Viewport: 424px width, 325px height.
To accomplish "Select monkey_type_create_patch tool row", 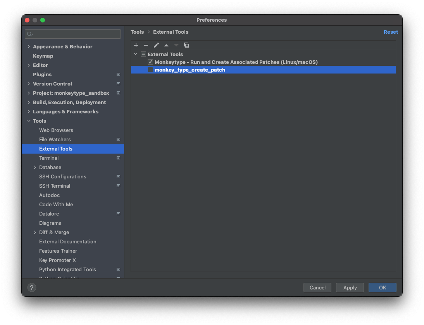I will coord(264,70).
